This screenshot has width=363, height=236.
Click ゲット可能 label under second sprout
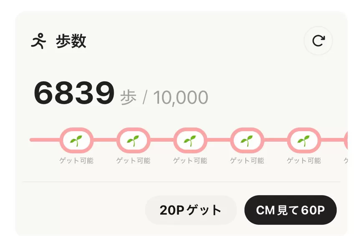pyautogui.click(x=133, y=161)
